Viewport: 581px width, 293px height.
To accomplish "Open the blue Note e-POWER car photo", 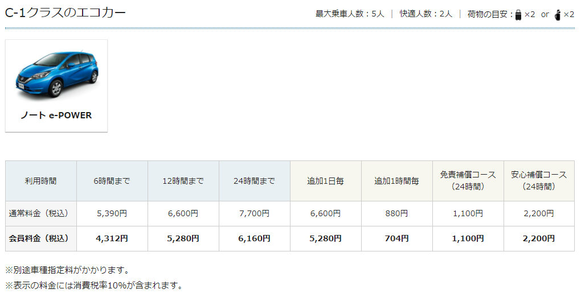I will point(56,73).
